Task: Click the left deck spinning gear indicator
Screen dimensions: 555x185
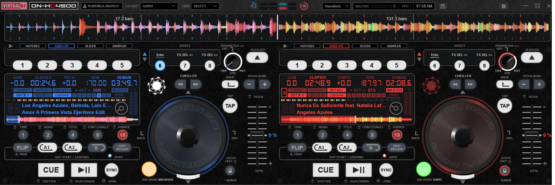Action: coord(156,85)
